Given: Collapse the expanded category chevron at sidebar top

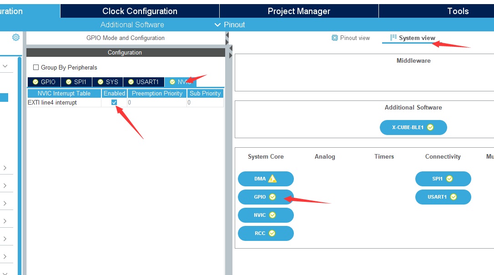Looking at the screenshot, I should pyautogui.click(x=5, y=66).
